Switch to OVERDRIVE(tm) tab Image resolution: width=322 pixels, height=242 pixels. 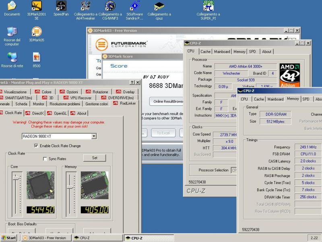point(118,98)
